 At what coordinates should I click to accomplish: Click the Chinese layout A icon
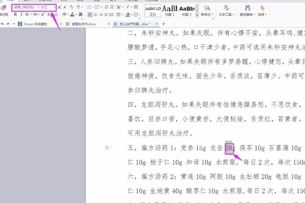coord(118,8)
